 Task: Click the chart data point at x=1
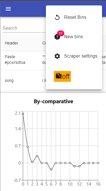click(27, 147)
